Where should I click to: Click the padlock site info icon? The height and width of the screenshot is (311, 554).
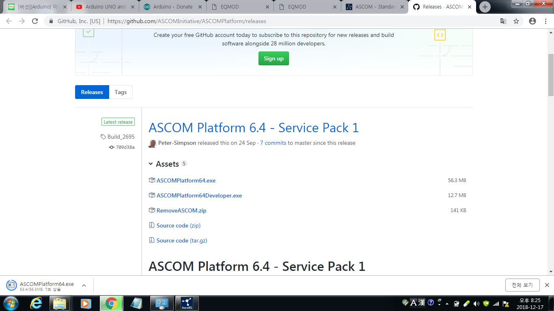pos(51,21)
